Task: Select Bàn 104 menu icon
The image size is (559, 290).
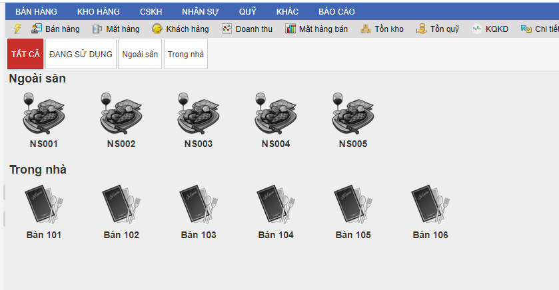Action: (276, 204)
